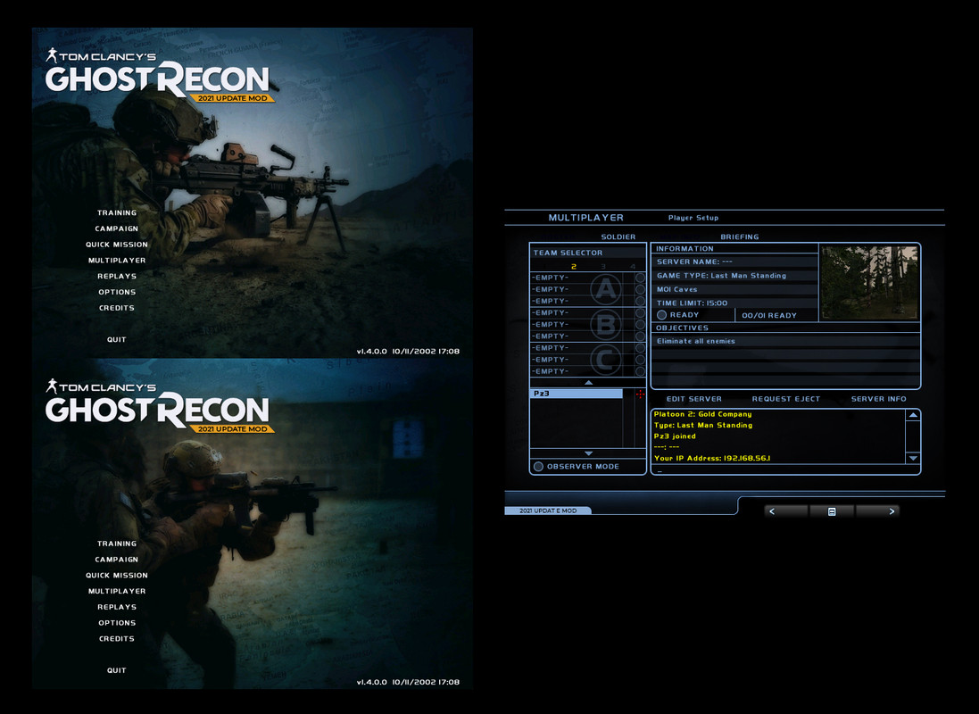979x714 pixels.
Task: Click the 'Player Setup' header text
Action: (x=693, y=218)
